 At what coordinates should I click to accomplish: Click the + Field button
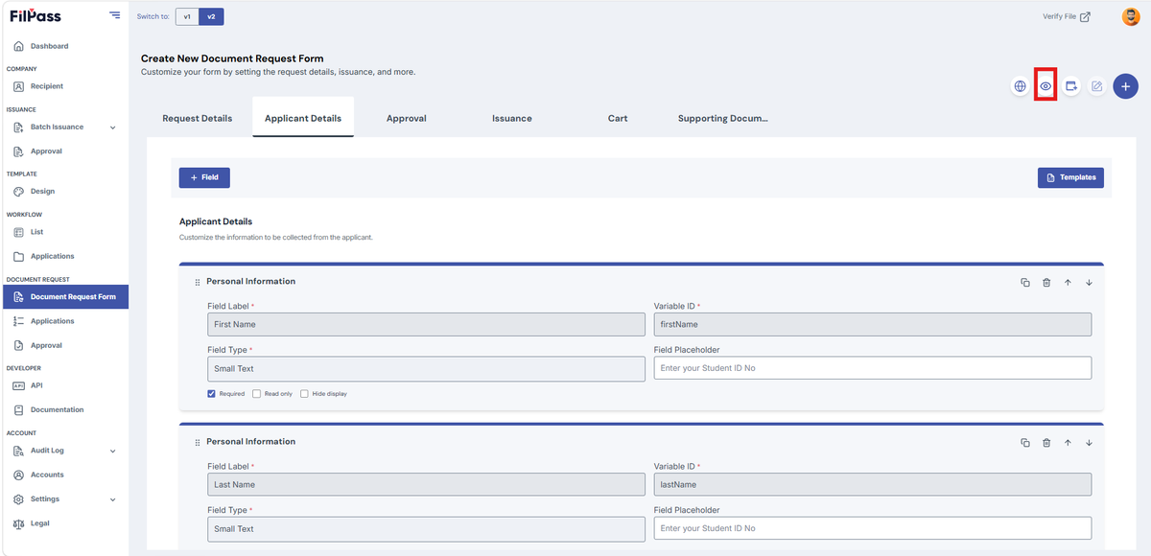click(204, 177)
